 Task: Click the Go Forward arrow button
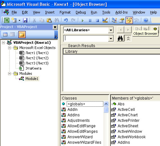pyautogui.click(x=128, y=30)
